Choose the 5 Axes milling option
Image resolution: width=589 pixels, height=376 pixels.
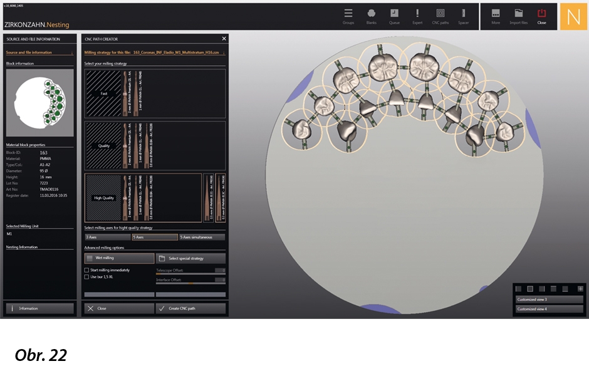(155, 237)
